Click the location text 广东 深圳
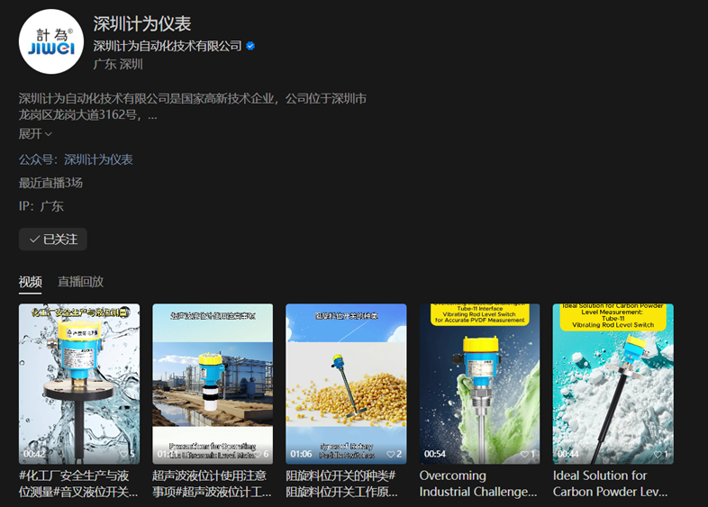 point(118,64)
